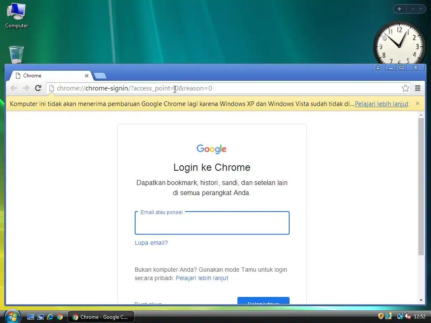
Task: Minimize the Chrome window
Action: click(391, 67)
